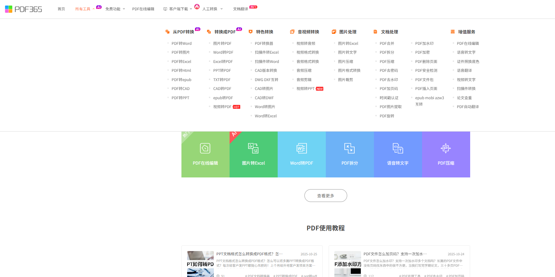The width and height of the screenshot is (555, 277).
Task: Select 证件照换底色 under 增值服务
Action: (x=468, y=62)
